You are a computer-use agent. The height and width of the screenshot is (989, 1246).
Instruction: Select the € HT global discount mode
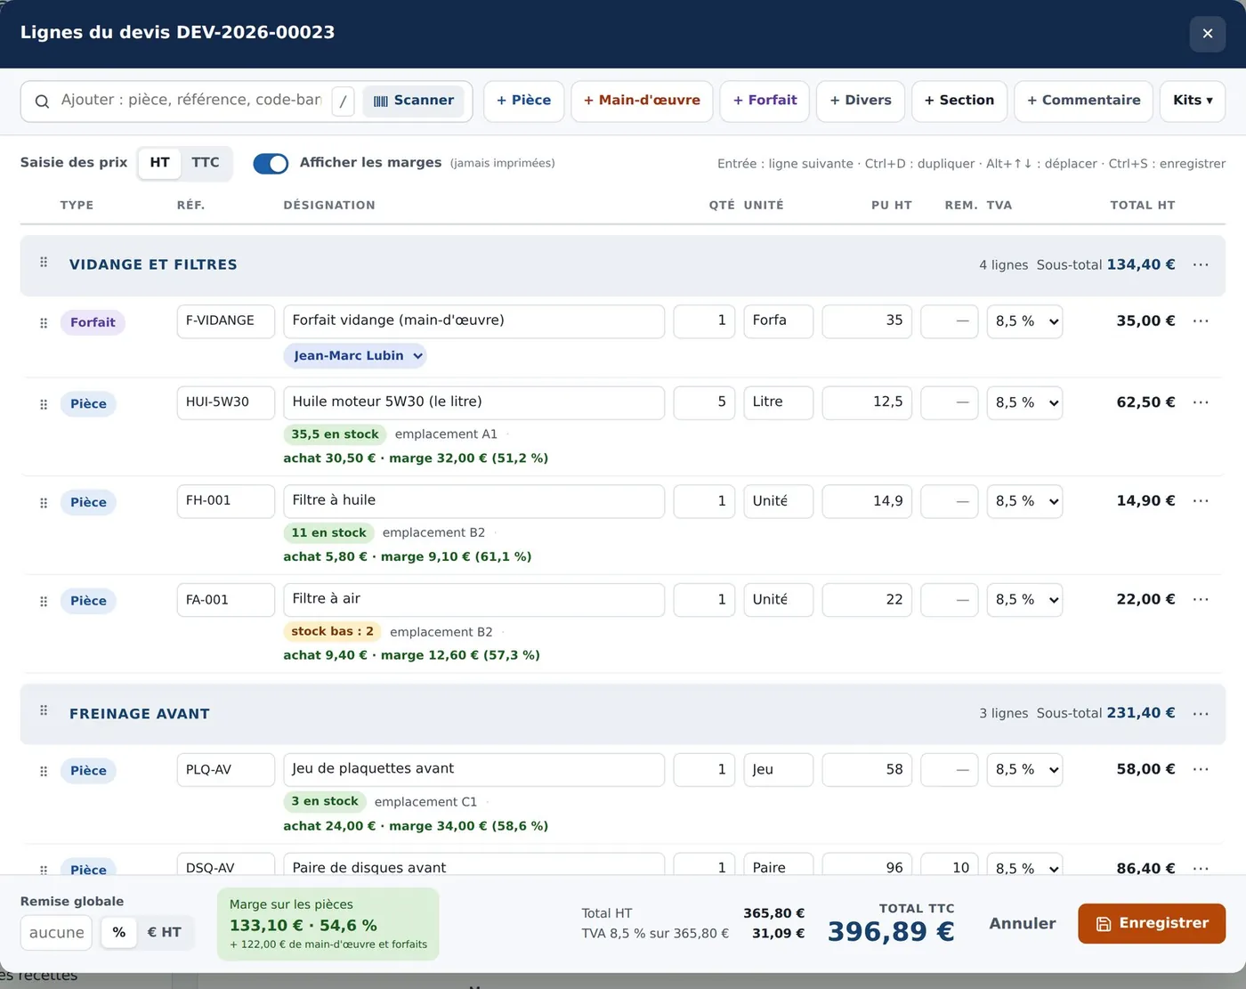[x=165, y=933]
